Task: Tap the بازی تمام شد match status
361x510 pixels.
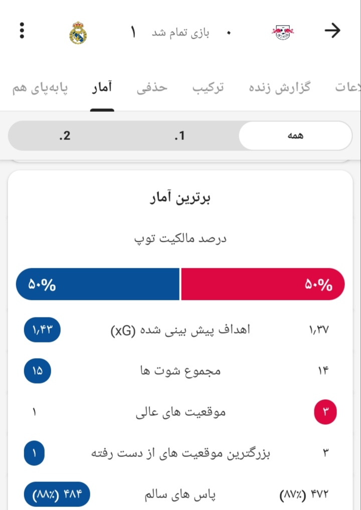Action: [180, 33]
